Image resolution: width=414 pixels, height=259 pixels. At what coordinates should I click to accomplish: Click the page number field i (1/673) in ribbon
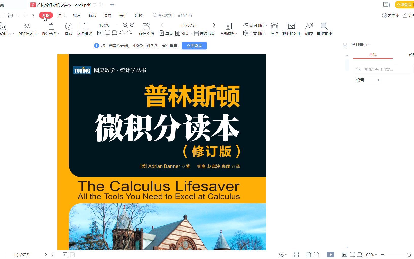[188, 25]
